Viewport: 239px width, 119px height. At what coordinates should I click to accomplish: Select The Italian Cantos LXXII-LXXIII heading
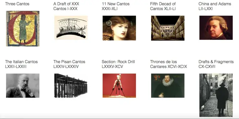21,64
